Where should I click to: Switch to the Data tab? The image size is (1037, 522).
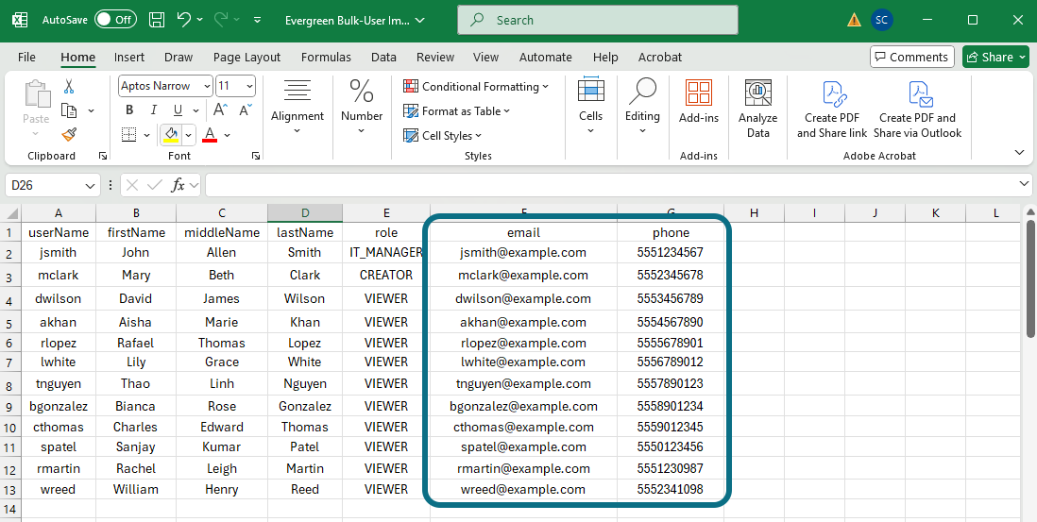pos(383,57)
